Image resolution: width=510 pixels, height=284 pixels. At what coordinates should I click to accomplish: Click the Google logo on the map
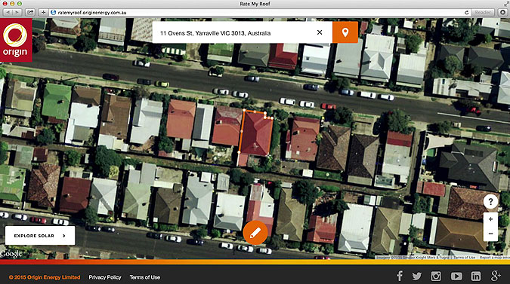[x=11, y=254]
